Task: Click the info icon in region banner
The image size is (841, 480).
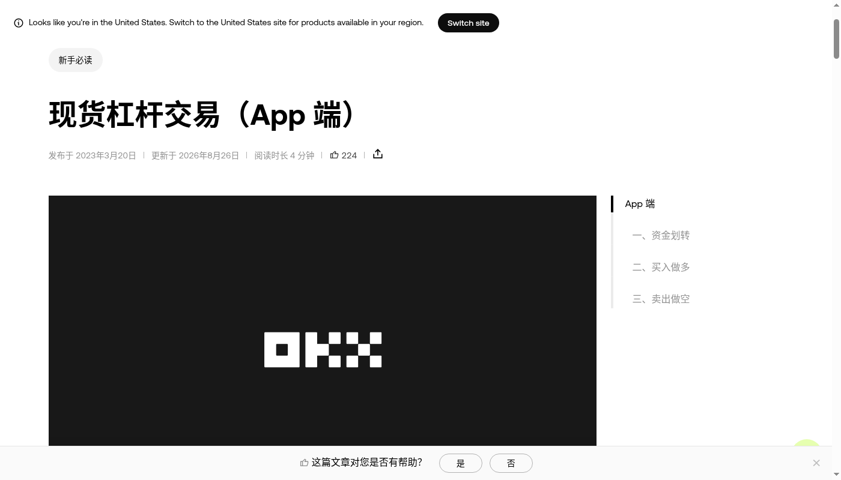Action: [19, 23]
